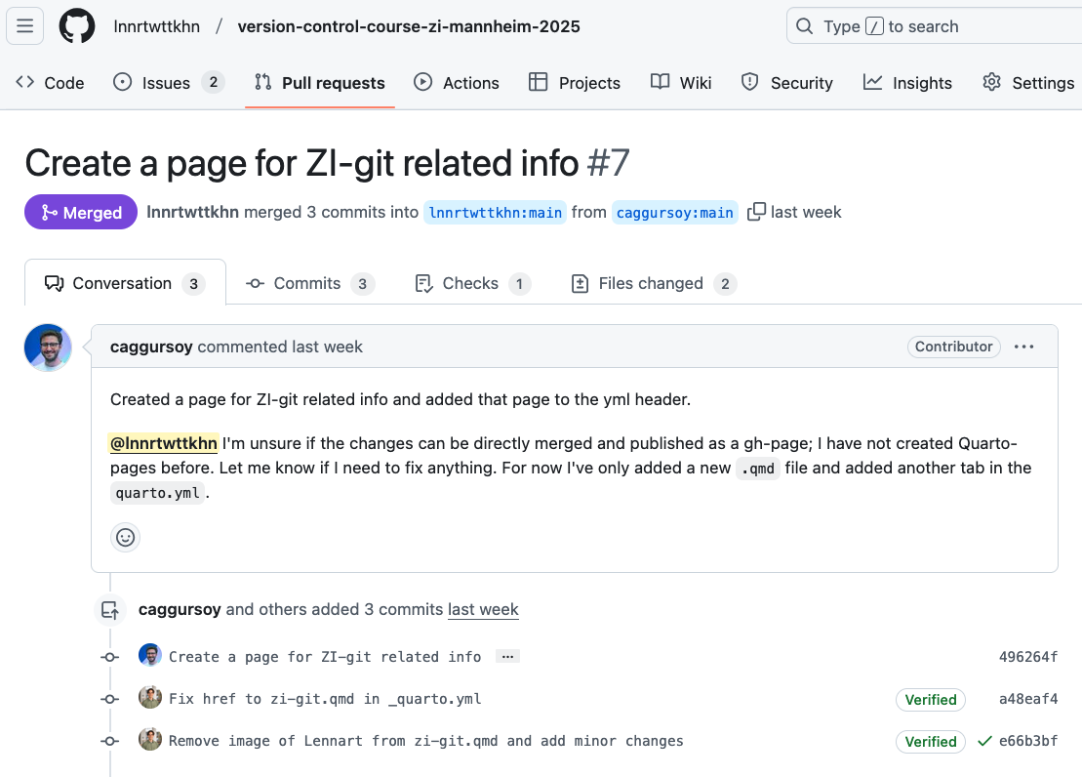Screen dimensions: 1082x777
Task: Click the search input field
Action: pos(932,26)
